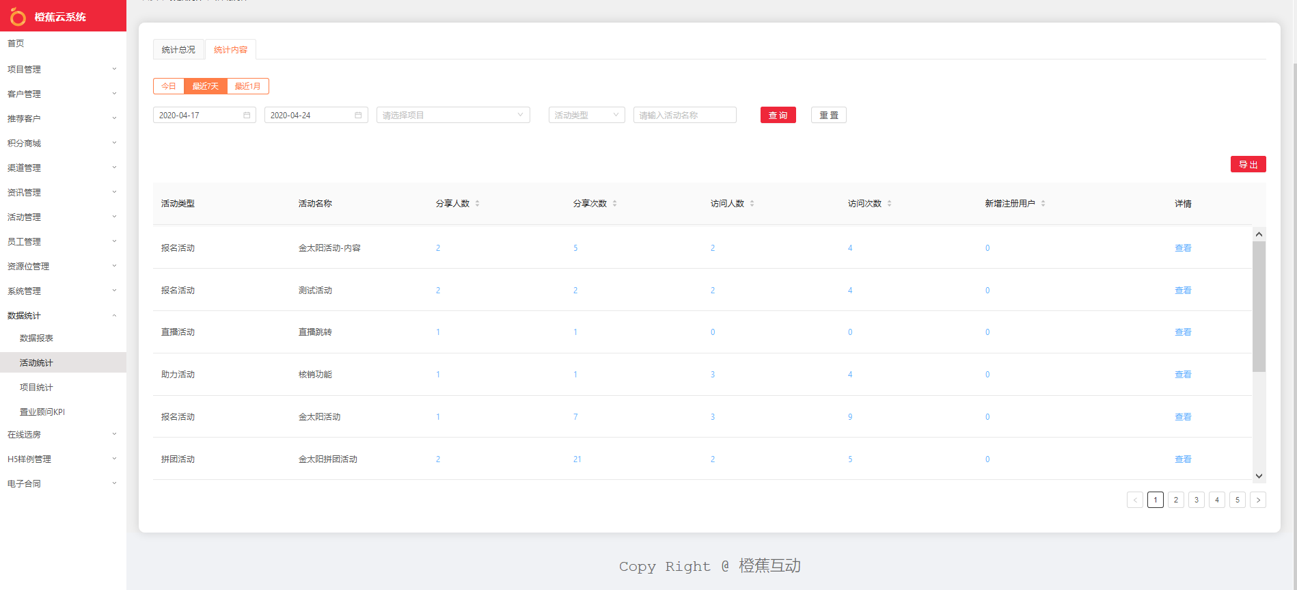Go to page 2
1297x590 pixels.
(x=1176, y=500)
